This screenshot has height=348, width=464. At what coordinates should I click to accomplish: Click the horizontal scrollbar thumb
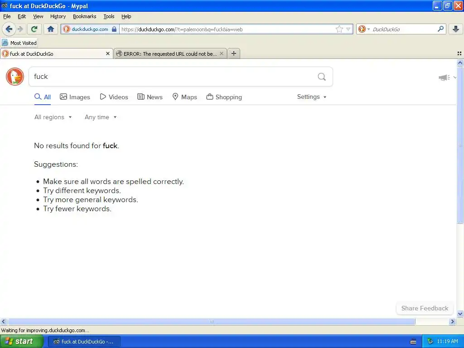[x=211, y=321]
